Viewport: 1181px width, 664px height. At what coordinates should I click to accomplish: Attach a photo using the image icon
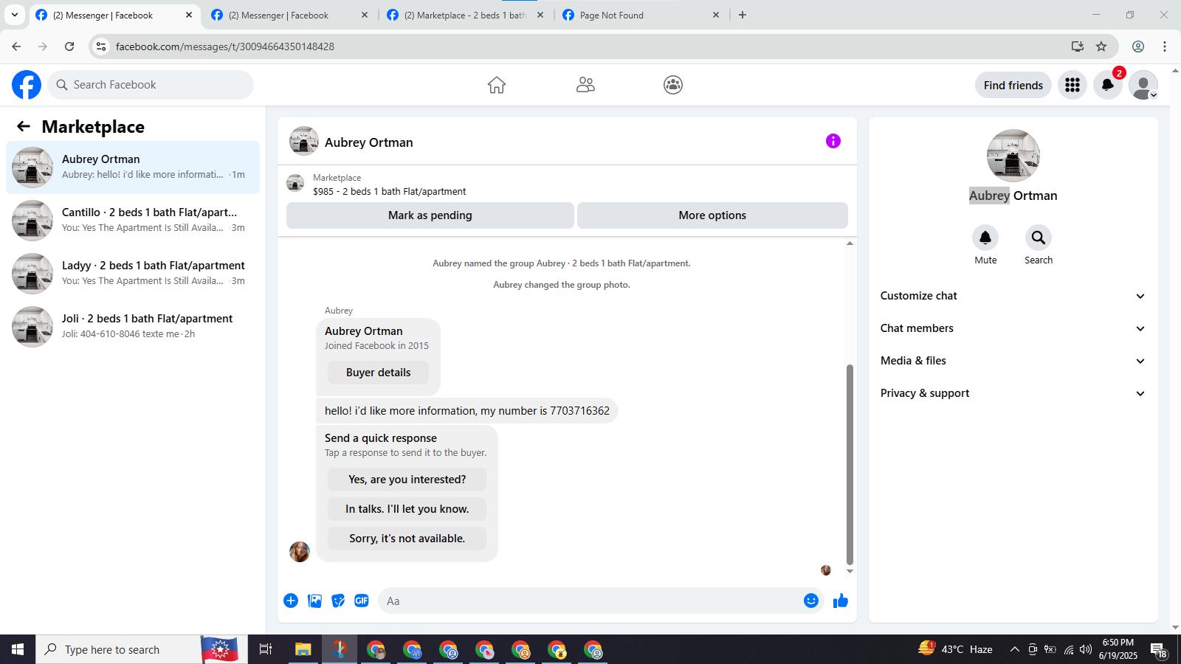[314, 601]
